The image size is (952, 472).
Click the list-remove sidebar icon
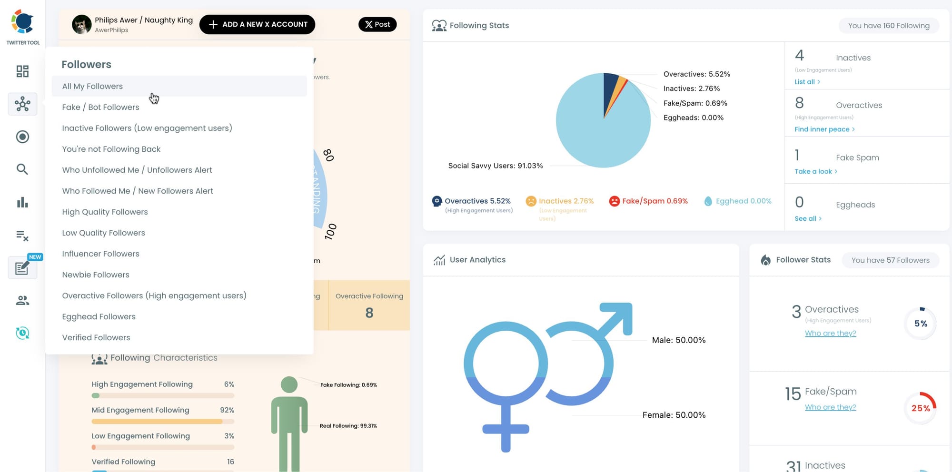point(22,236)
